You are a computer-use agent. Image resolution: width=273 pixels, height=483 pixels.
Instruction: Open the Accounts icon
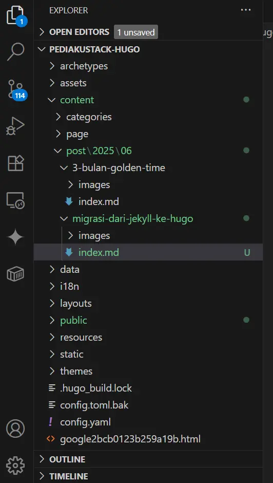pos(15,429)
